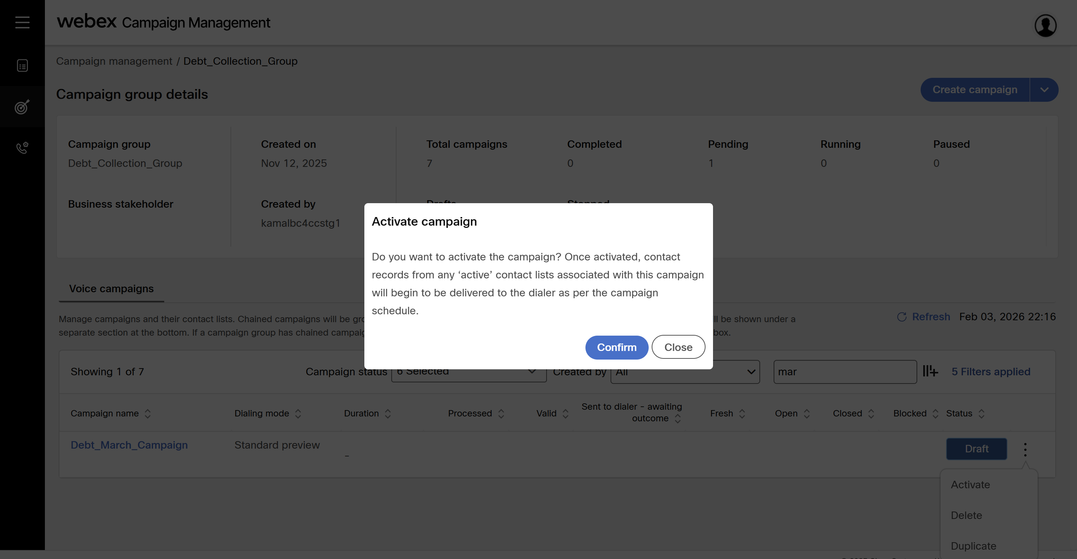This screenshot has height=559, width=1077.
Task: Close the Activate campaign dialog
Action: pos(678,347)
